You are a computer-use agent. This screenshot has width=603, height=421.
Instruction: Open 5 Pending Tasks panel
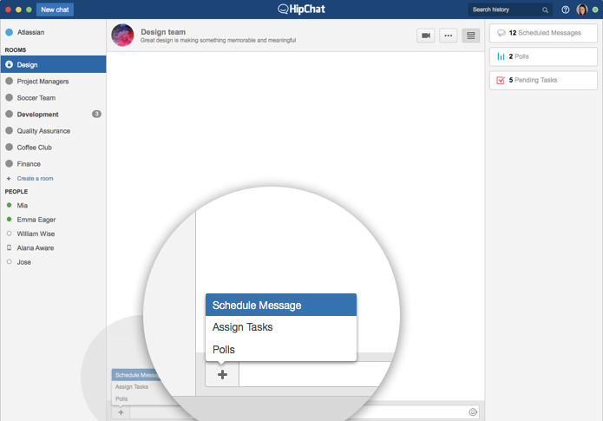543,80
